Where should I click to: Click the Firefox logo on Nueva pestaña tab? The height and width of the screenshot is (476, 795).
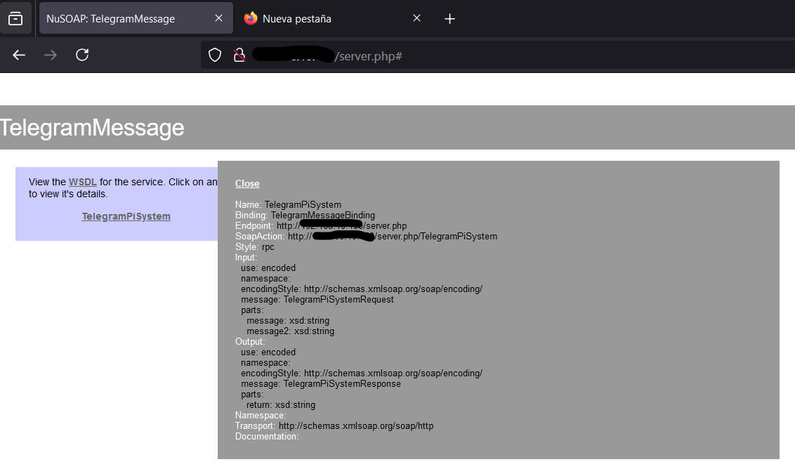[x=251, y=18]
